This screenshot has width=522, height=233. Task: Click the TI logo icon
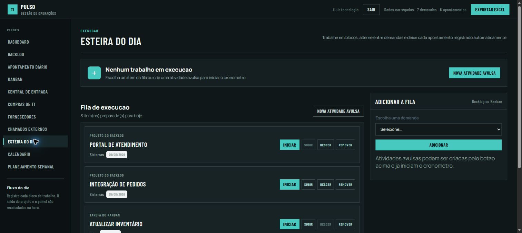pos(12,10)
